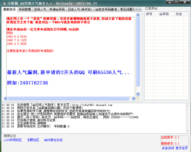Select the 申请QQ号码 tab

coord(57,9)
